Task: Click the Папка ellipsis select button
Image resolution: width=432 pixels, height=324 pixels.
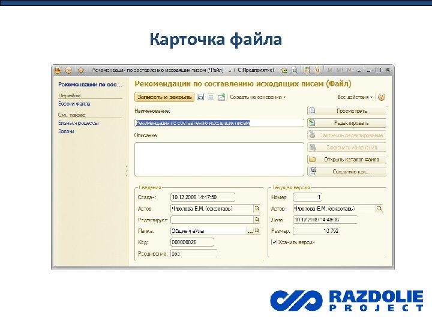Action: click(250, 231)
